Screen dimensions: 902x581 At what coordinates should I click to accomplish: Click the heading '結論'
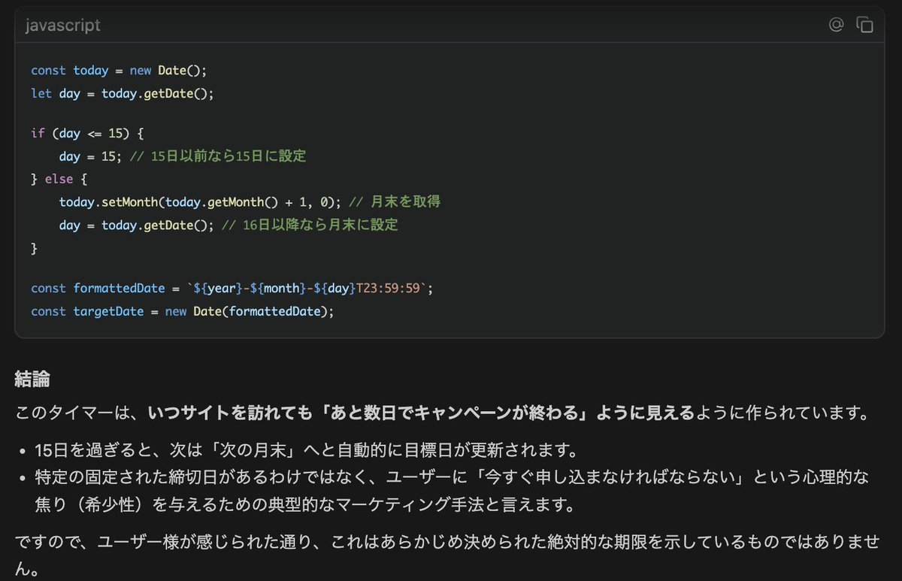click(x=32, y=380)
